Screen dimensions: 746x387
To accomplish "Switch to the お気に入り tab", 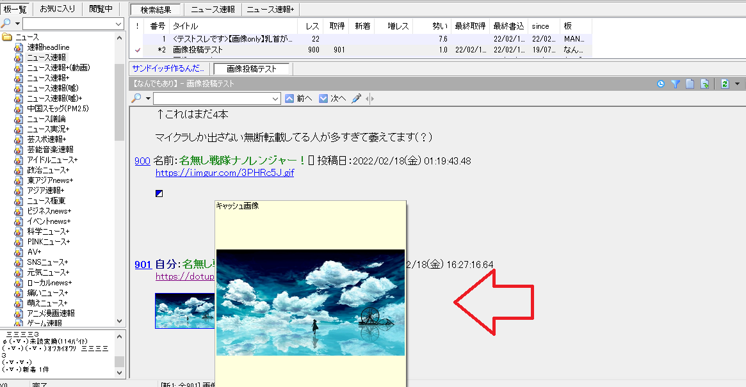I will (58, 8).
